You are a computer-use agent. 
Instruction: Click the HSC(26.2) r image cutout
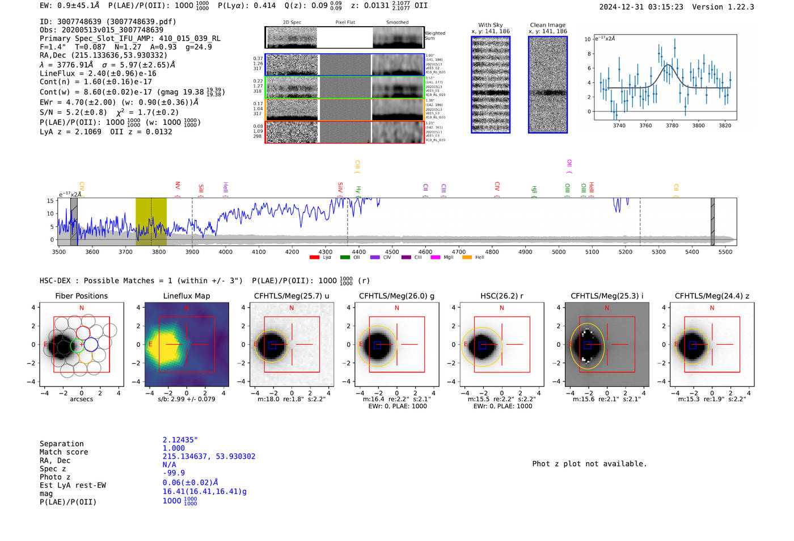click(501, 344)
